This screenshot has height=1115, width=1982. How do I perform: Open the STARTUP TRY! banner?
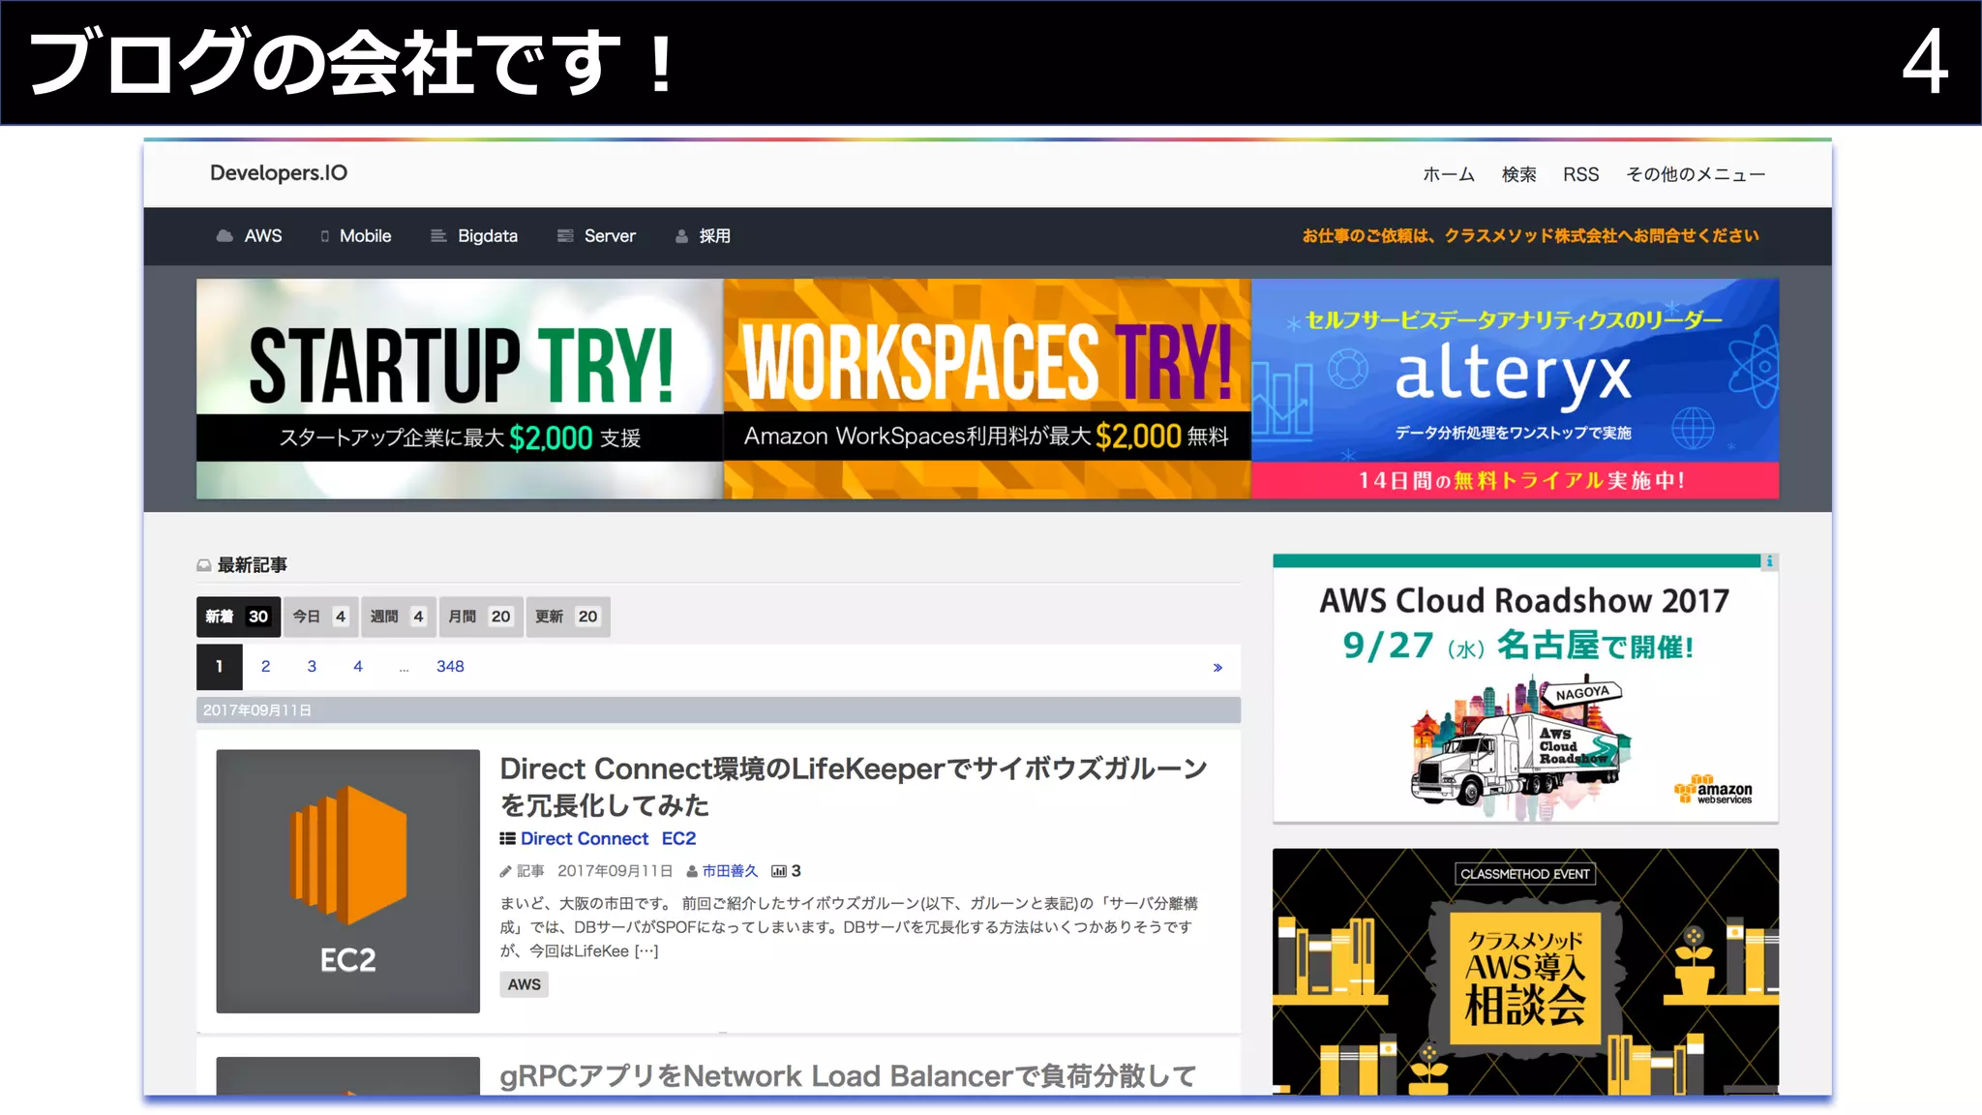[x=460, y=389]
